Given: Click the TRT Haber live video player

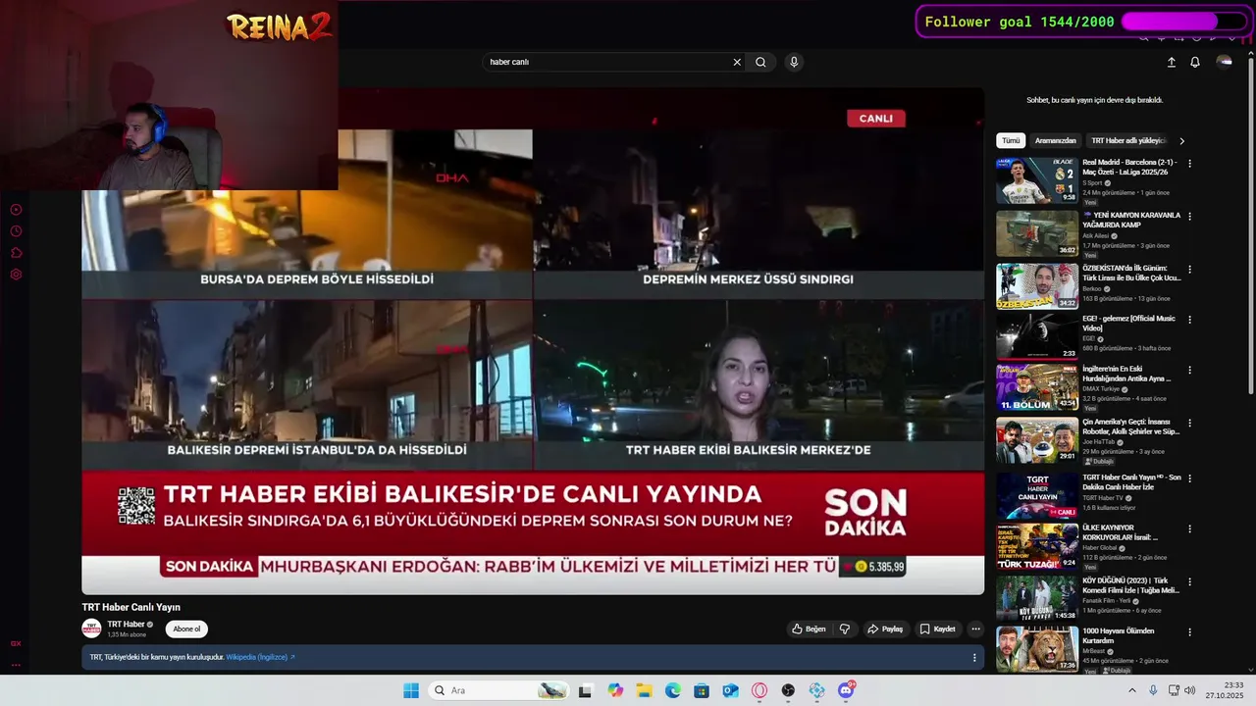Looking at the screenshot, I should coord(533,341).
